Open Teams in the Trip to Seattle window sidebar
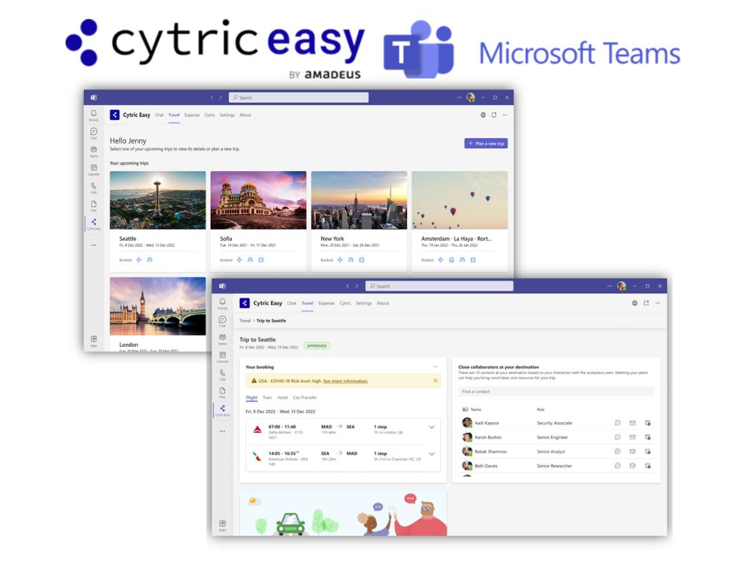Screen dimensions: 730x575 pyautogui.click(x=222, y=339)
